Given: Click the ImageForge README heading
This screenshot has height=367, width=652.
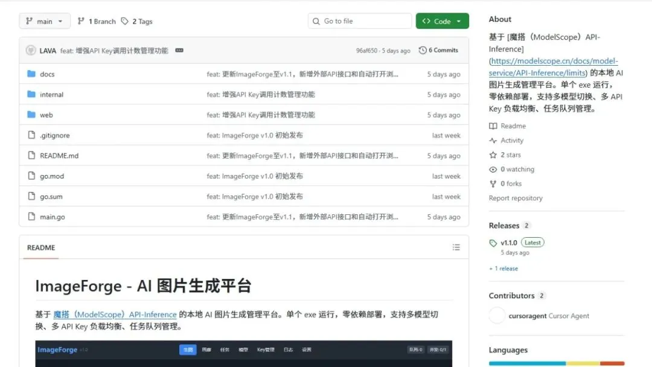Looking at the screenshot, I should pos(144,286).
